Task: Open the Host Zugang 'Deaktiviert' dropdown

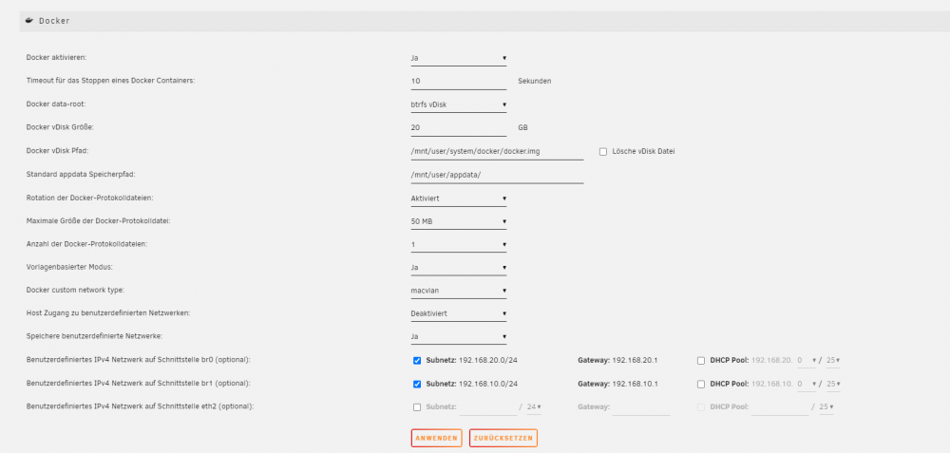Action: tap(459, 313)
